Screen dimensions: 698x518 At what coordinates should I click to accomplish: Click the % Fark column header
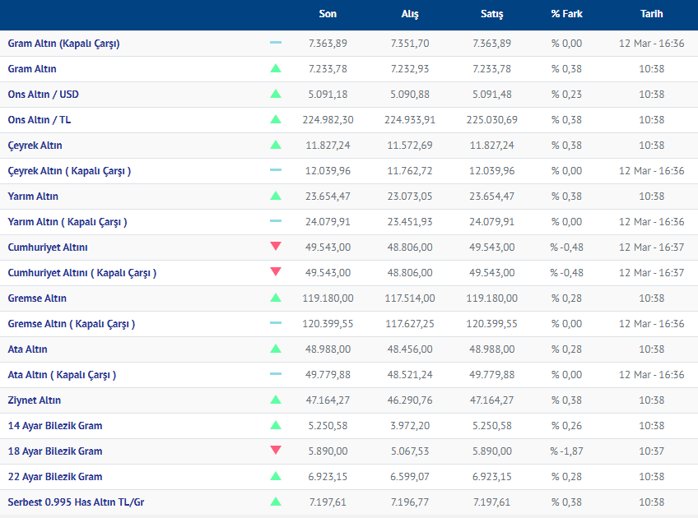click(x=566, y=14)
